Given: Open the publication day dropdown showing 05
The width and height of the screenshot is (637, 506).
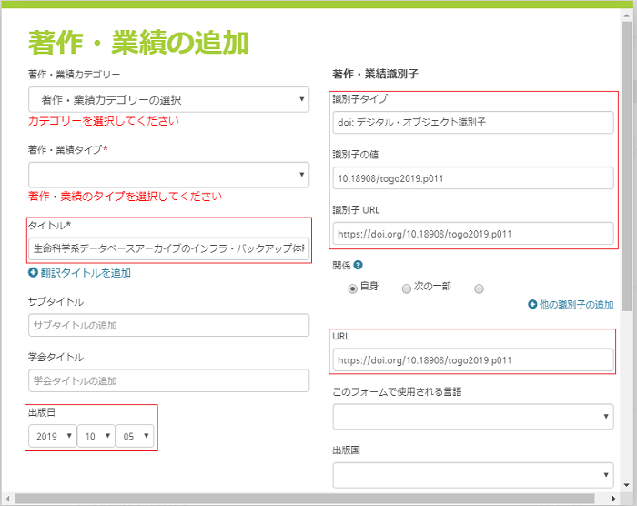Looking at the screenshot, I should click(134, 437).
